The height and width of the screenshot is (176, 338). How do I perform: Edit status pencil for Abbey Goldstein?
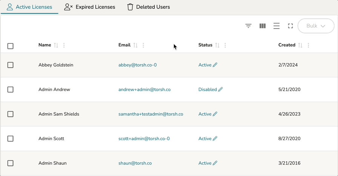click(x=215, y=65)
